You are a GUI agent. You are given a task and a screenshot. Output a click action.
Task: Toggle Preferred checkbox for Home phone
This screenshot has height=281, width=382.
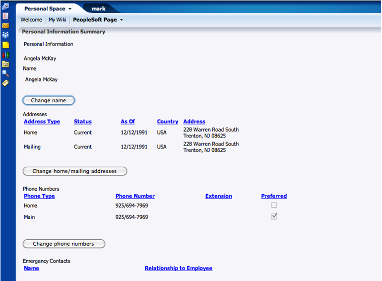(x=274, y=205)
